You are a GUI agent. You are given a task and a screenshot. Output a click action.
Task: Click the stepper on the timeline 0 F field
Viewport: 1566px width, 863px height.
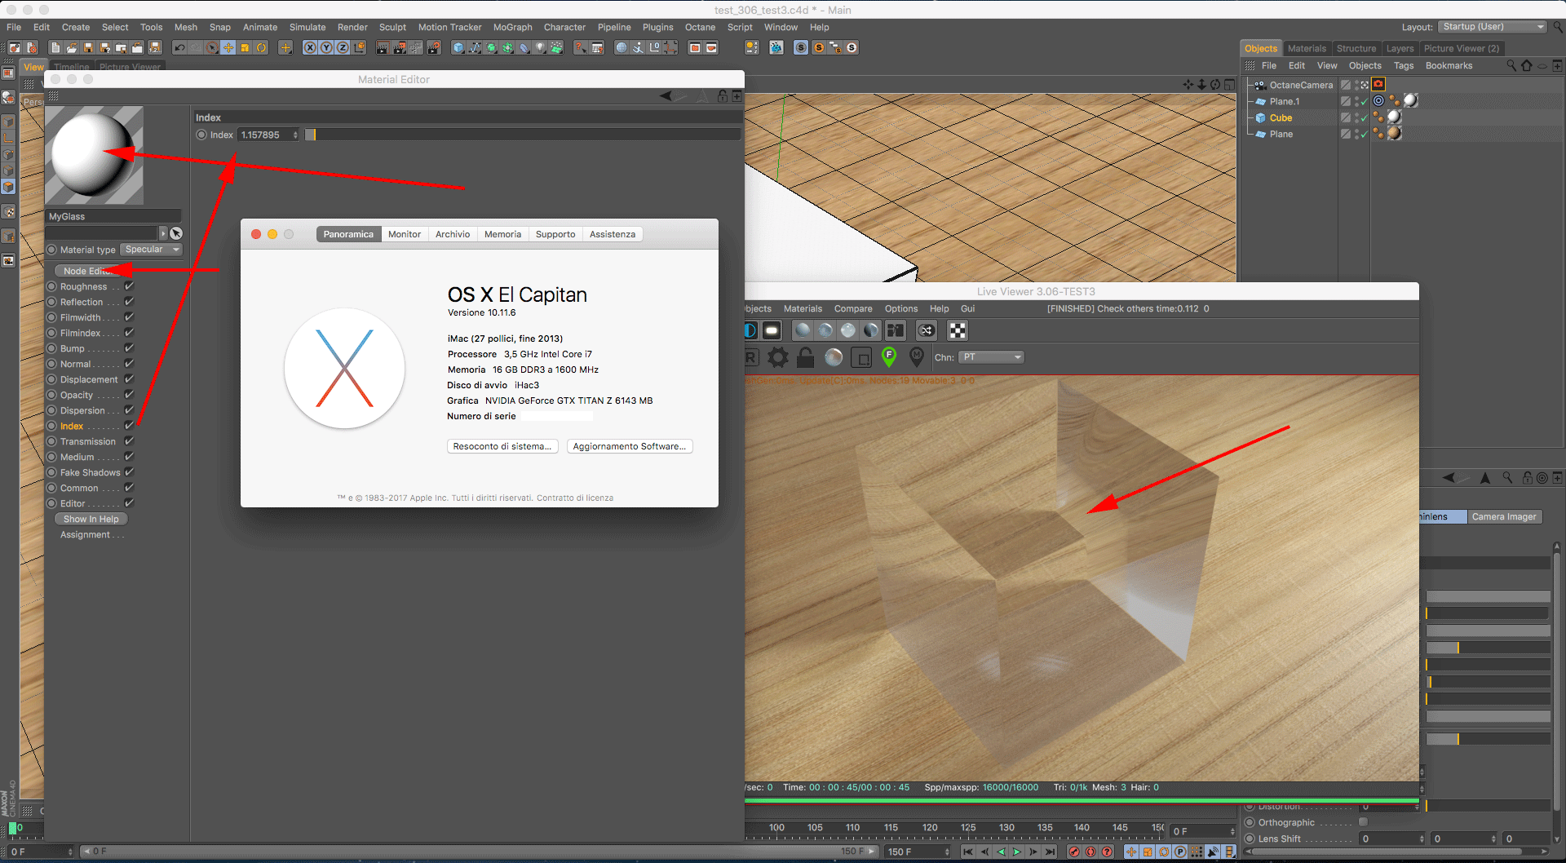point(1232,831)
